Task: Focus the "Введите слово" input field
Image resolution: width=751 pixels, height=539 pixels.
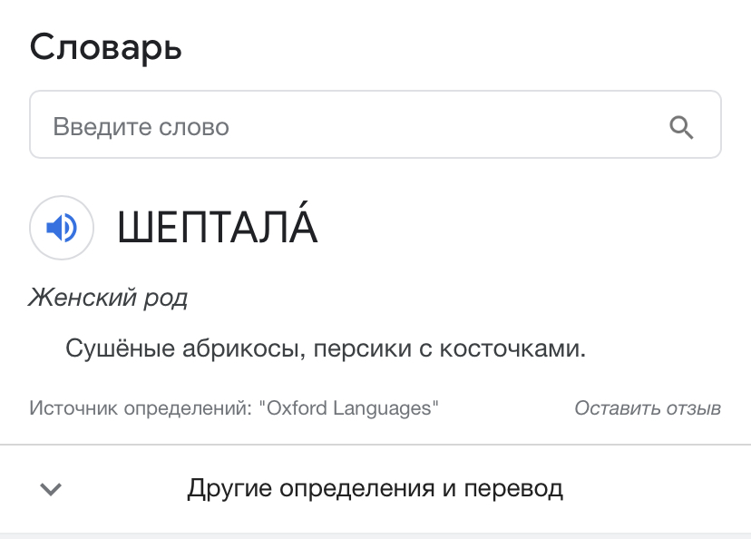Action: click(x=375, y=124)
